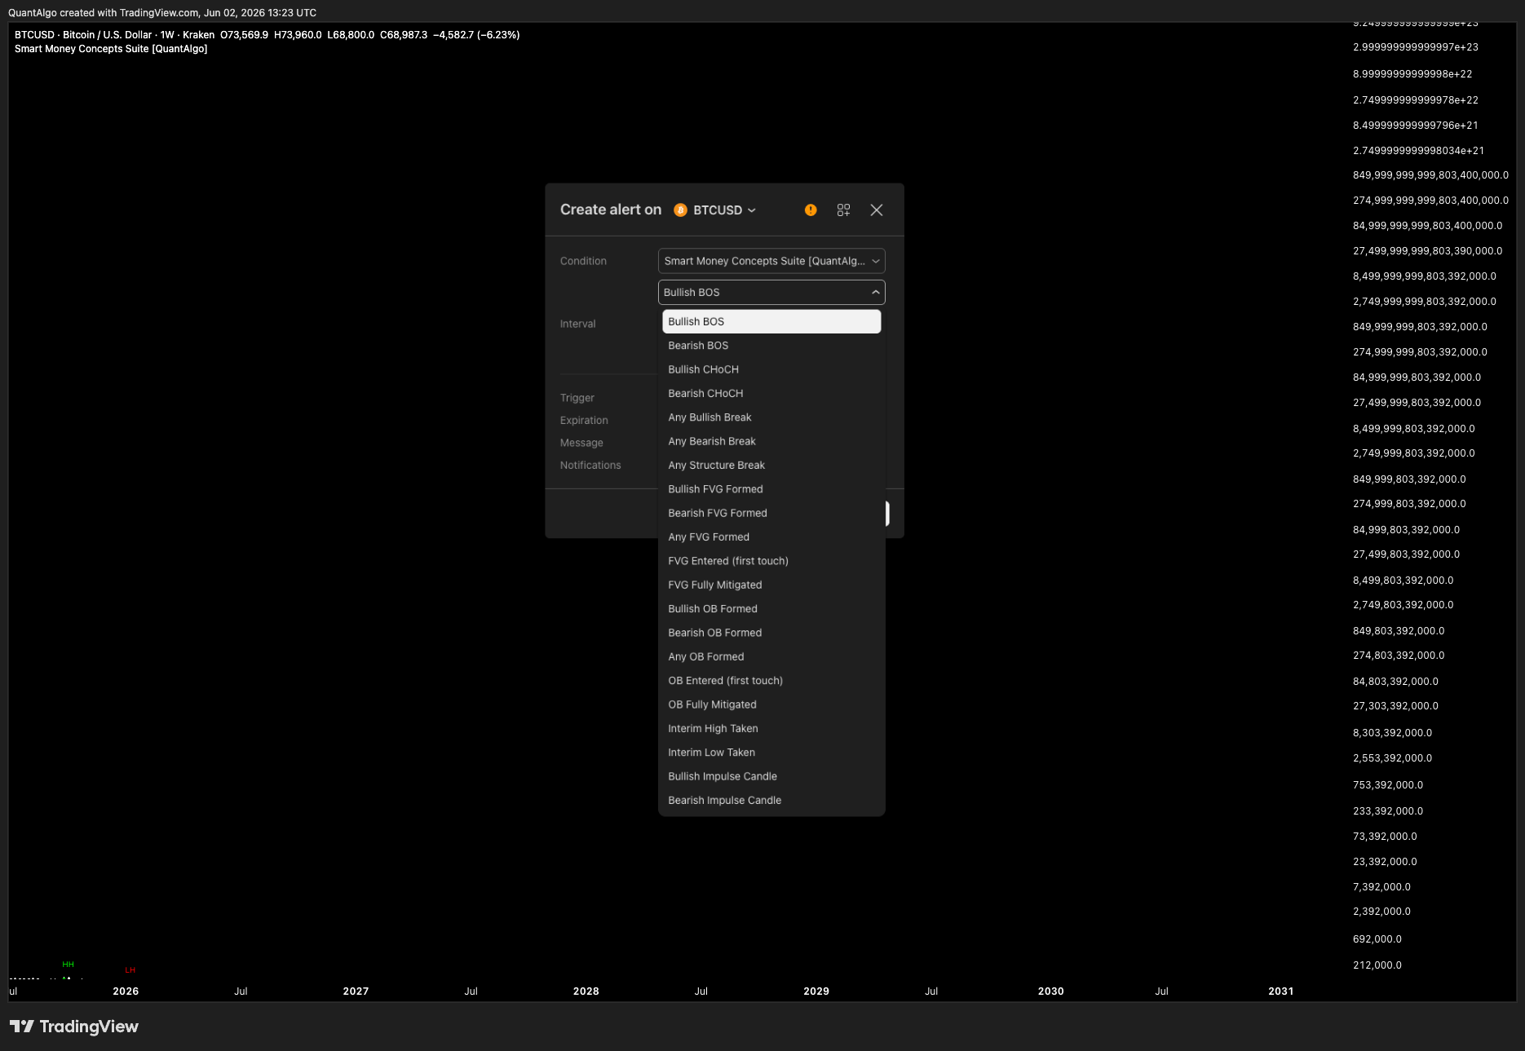Select the Bearish BOS option

click(x=771, y=346)
